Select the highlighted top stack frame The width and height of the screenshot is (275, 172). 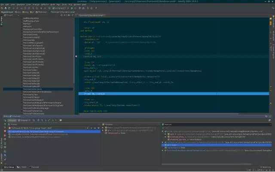point(54,132)
